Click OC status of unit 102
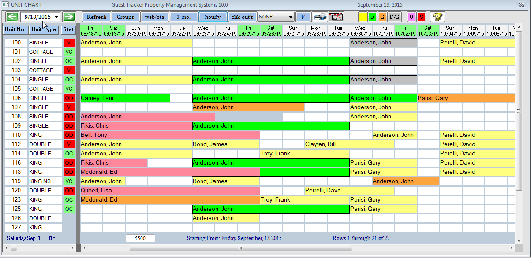The height and width of the screenshot is (258, 531). tap(69, 61)
